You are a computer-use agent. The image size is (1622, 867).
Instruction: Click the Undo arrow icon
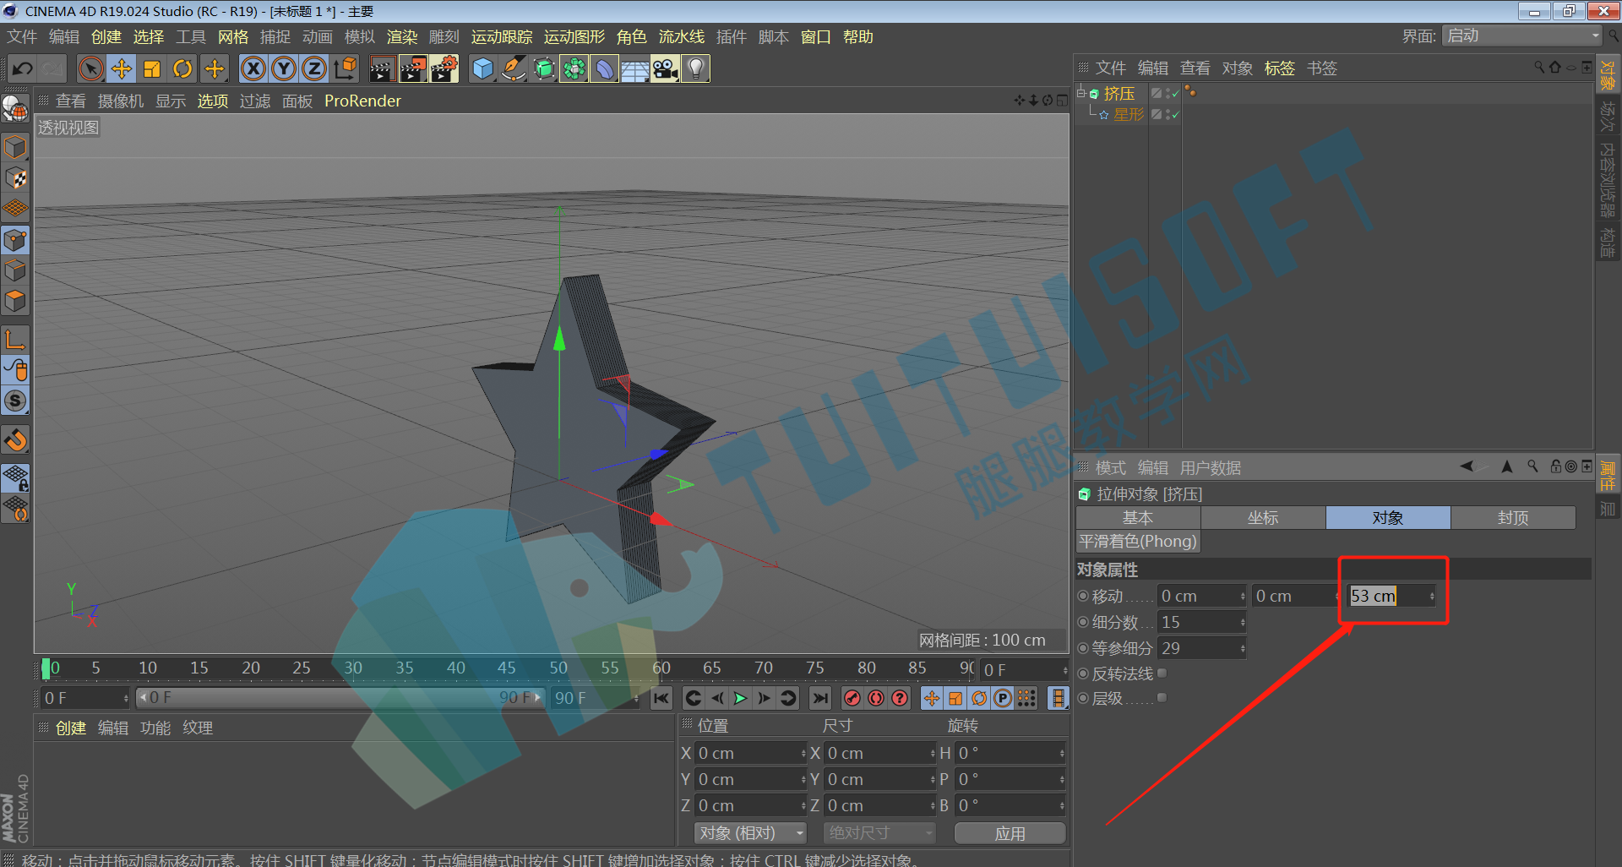pos(23,69)
